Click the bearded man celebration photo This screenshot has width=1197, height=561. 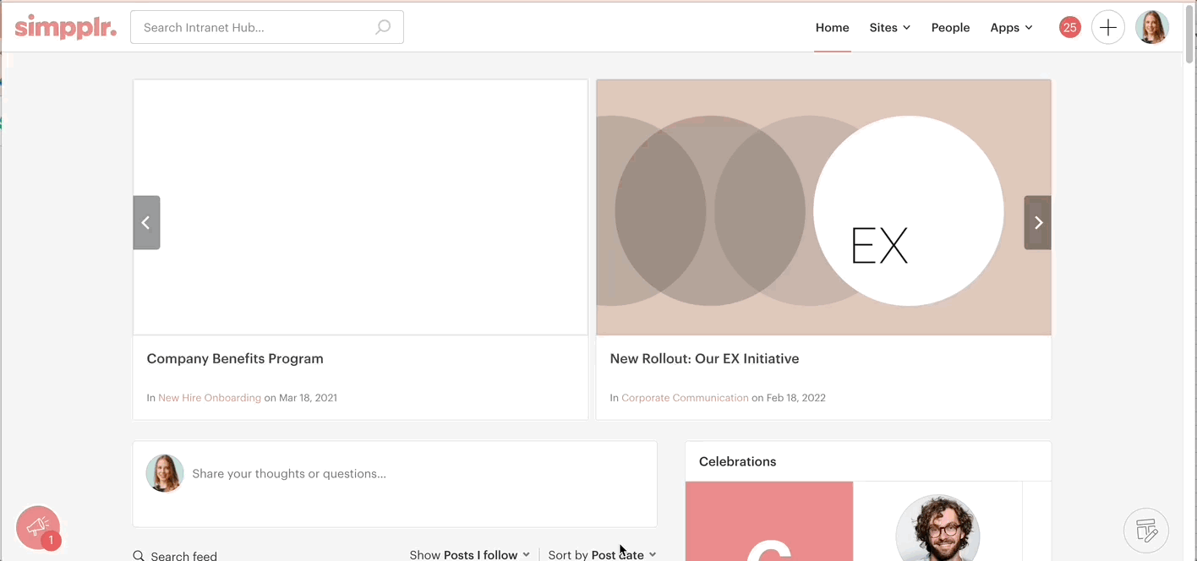click(x=937, y=530)
